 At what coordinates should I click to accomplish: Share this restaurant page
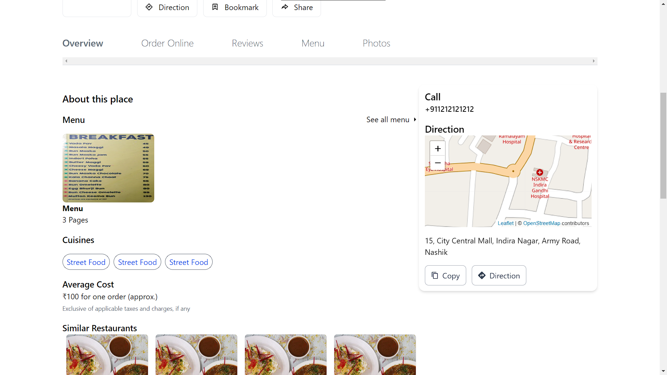(296, 7)
